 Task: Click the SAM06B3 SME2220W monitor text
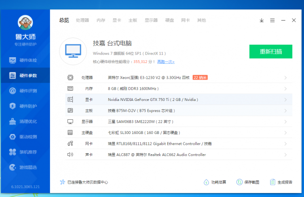[140, 122]
